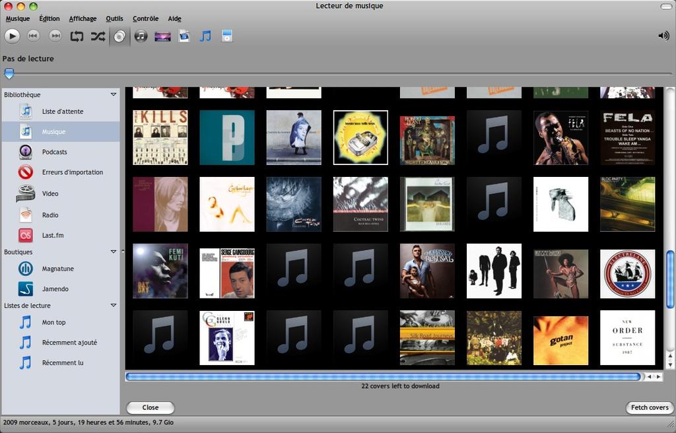Open Podcasts in the sidebar

(x=61, y=152)
